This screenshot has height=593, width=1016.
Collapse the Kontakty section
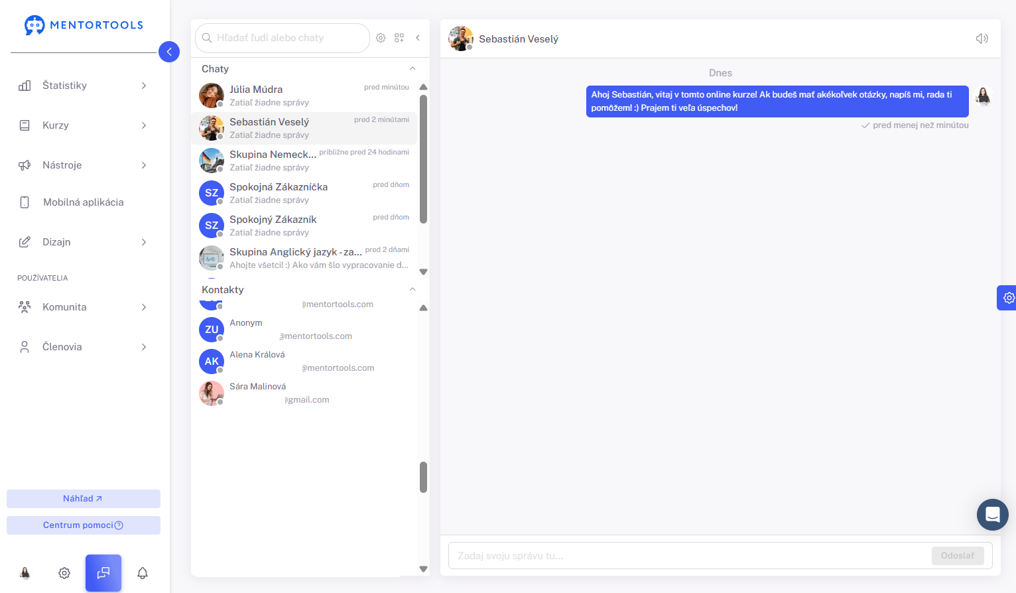(413, 290)
